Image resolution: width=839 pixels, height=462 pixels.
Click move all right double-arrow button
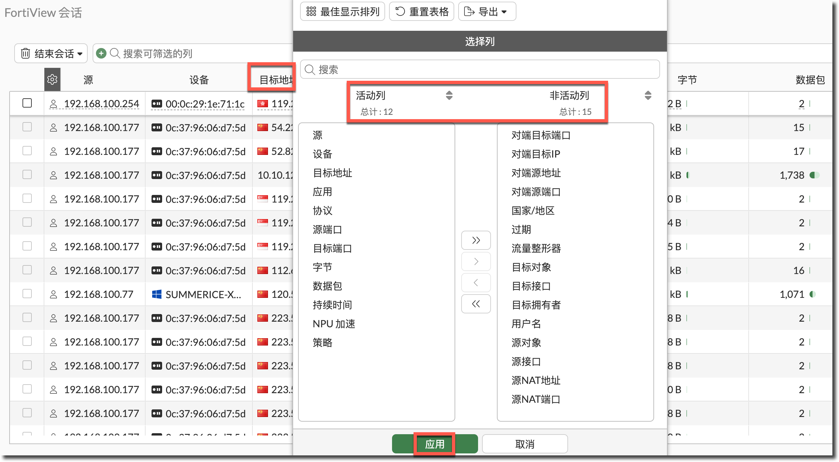point(476,240)
